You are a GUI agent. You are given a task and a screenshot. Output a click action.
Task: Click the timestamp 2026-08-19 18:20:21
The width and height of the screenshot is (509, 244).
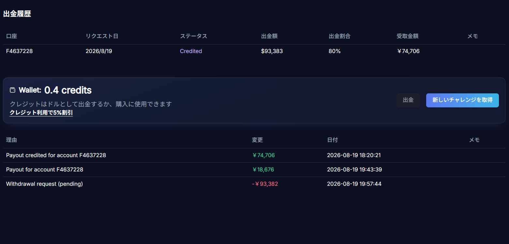click(x=354, y=155)
